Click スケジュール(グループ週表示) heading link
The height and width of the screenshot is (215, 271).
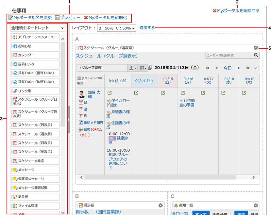point(107,56)
